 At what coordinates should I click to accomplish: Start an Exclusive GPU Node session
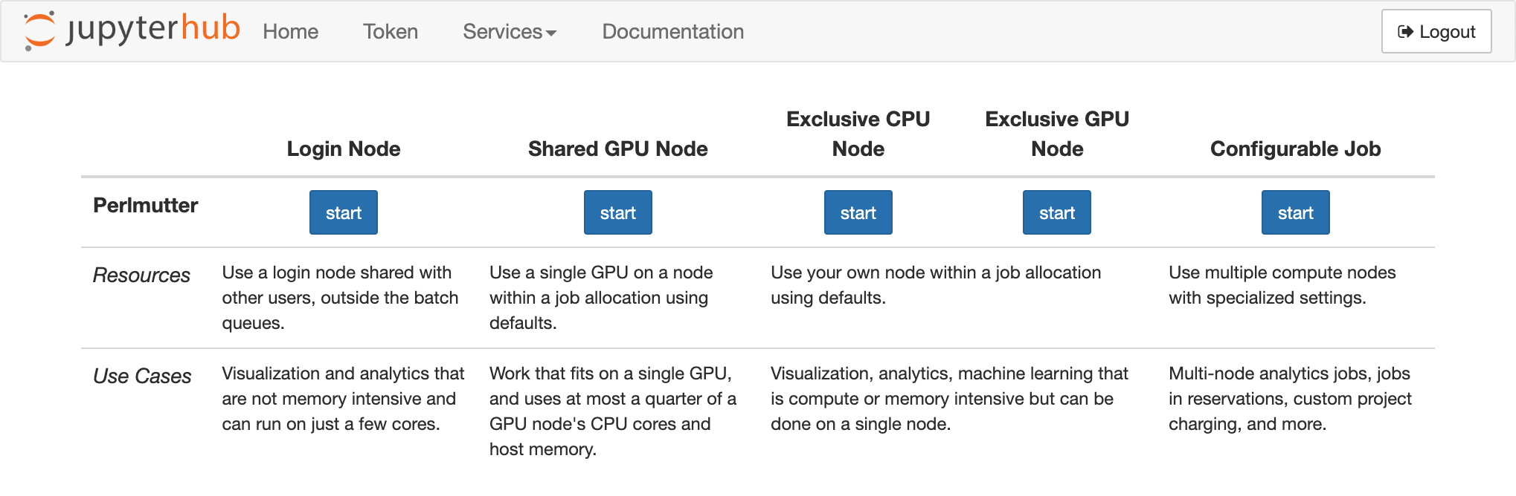click(x=1056, y=212)
